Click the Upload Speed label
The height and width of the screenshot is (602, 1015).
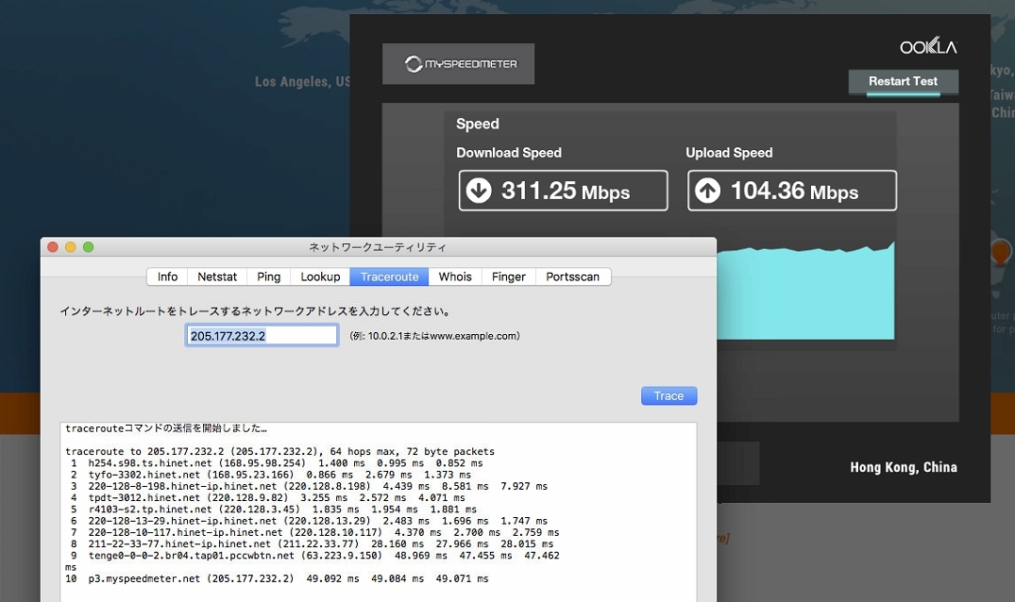point(729,153)
